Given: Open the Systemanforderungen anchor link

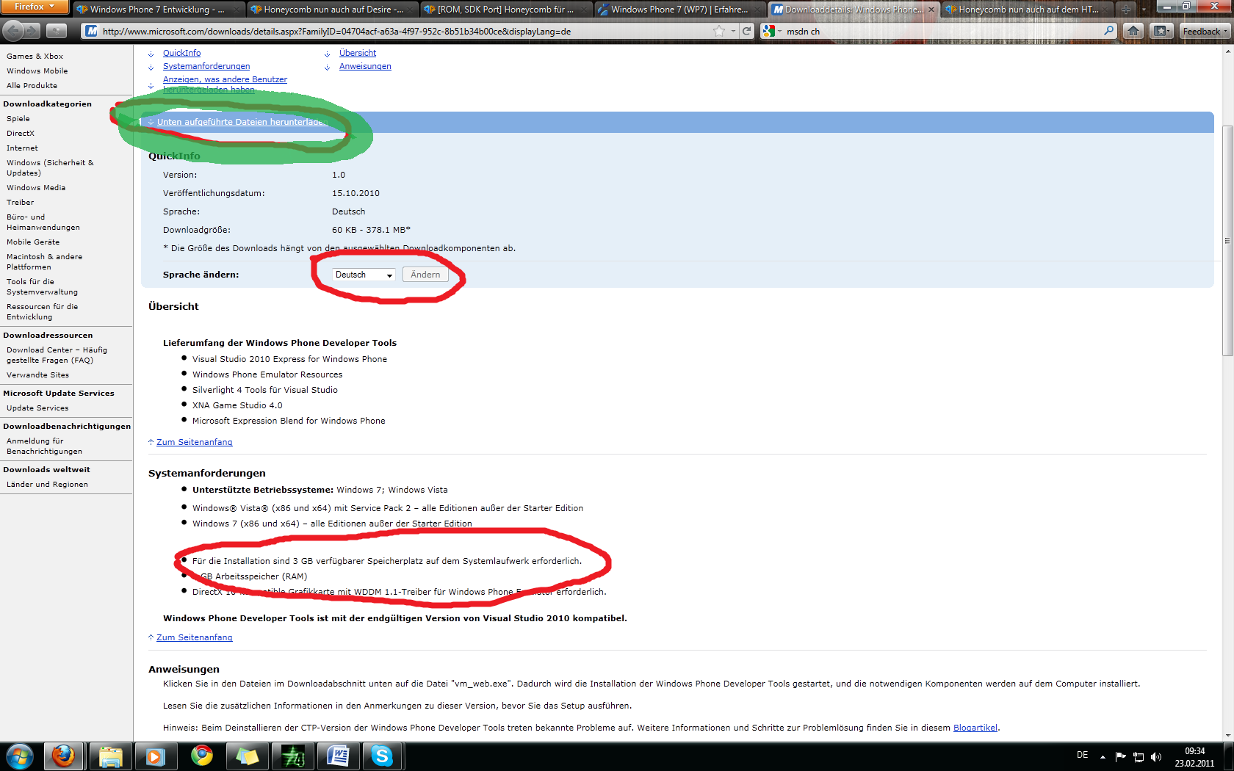Looking at the screenshot, I should (206, 66).
